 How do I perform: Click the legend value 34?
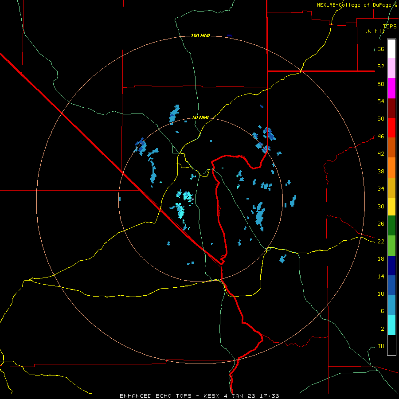click(x=381, y=188)
